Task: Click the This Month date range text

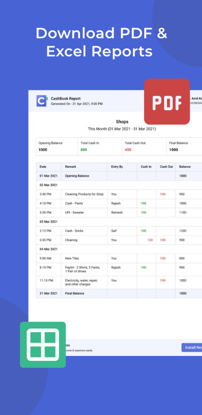Action: point(122,129)
